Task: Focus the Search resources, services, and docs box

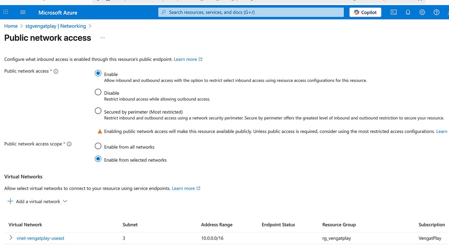Action: pyautogui.click(x=251, y=12)
